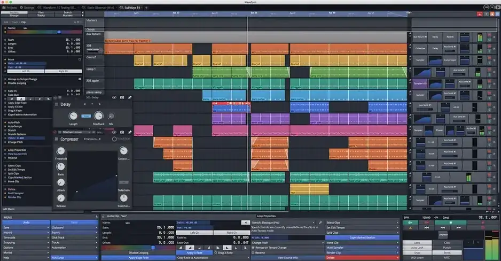Pin the Delay plugin window
The height and width of the screenshot is (261, 501).
pos(129,97)
